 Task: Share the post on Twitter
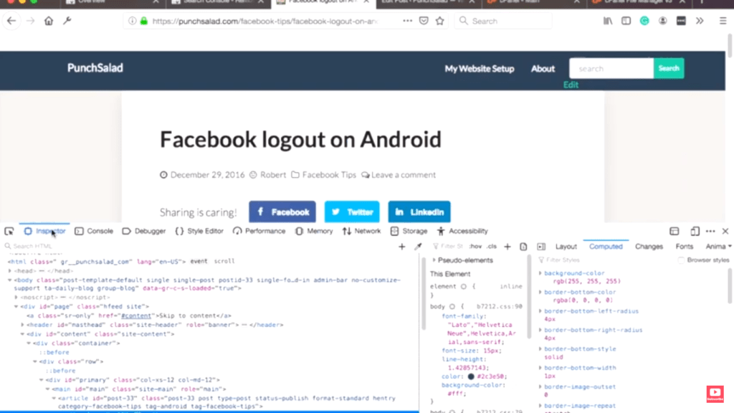352,212
